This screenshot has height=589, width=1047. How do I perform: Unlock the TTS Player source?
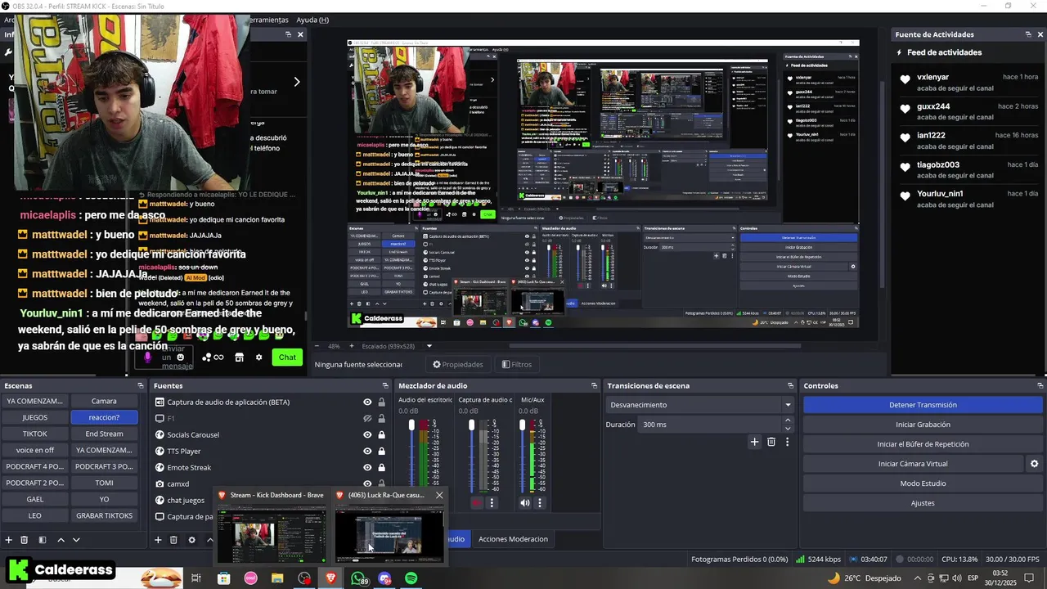click(381, 451)
